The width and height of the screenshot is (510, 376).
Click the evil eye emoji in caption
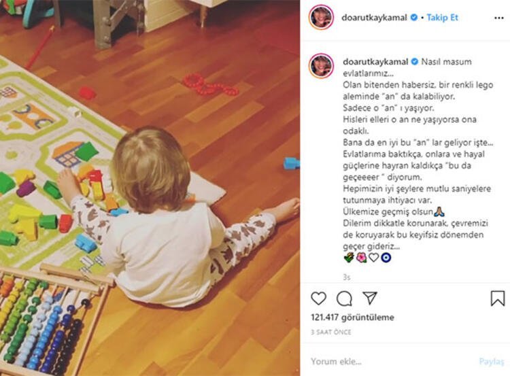tap(386, 258)
